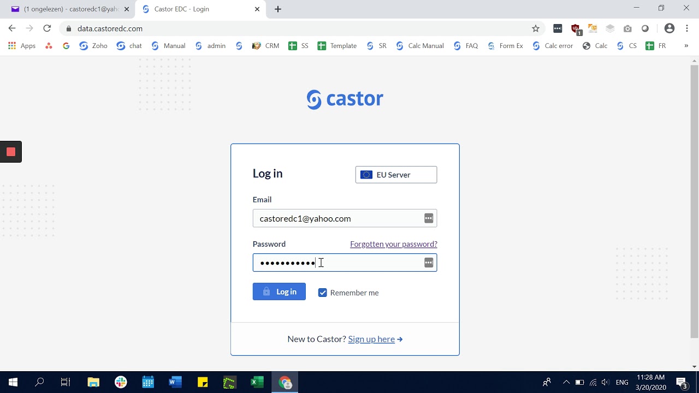Open the Windows search icon in the taskbar
The width and height of the screenshot is (699, 393).
[x=39, y=382]
